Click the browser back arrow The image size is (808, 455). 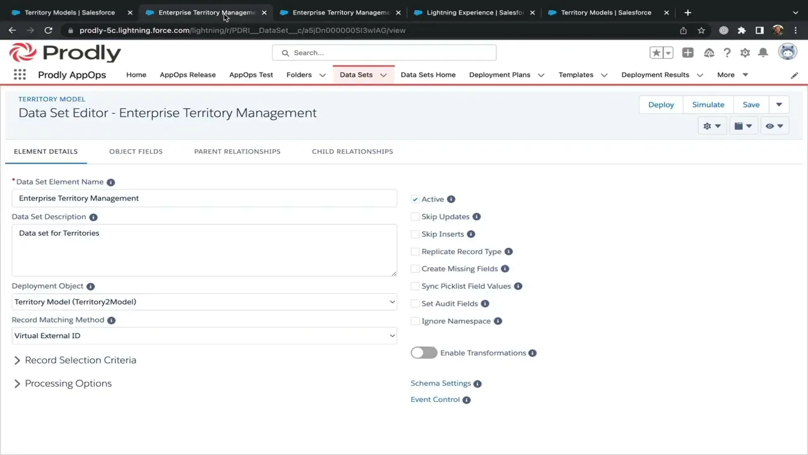click(x=12, y=30)
